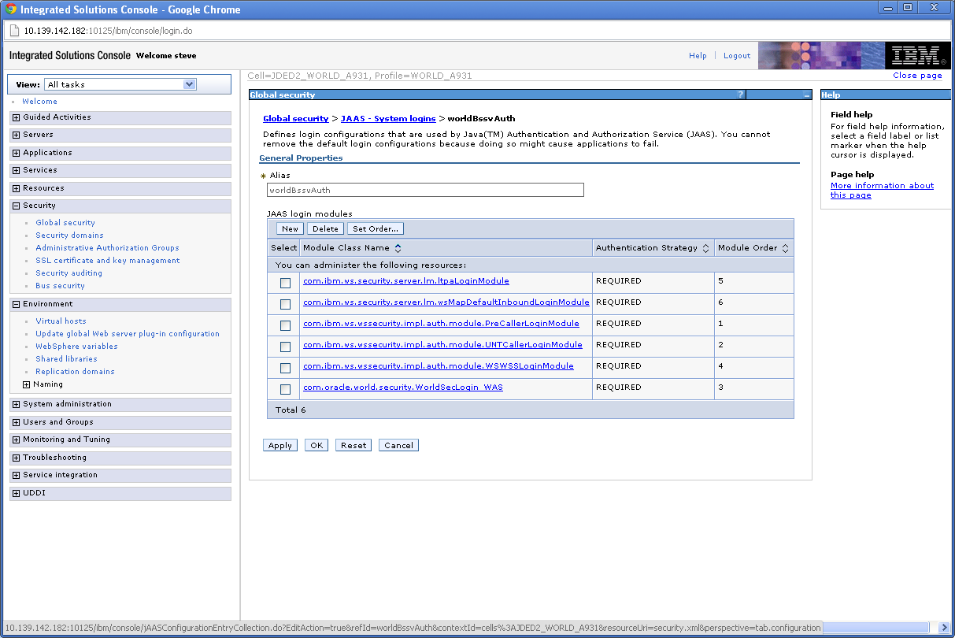Screen dimensions: 955x638
Task: Open Shared libraries navigation item
Action: 66,359
